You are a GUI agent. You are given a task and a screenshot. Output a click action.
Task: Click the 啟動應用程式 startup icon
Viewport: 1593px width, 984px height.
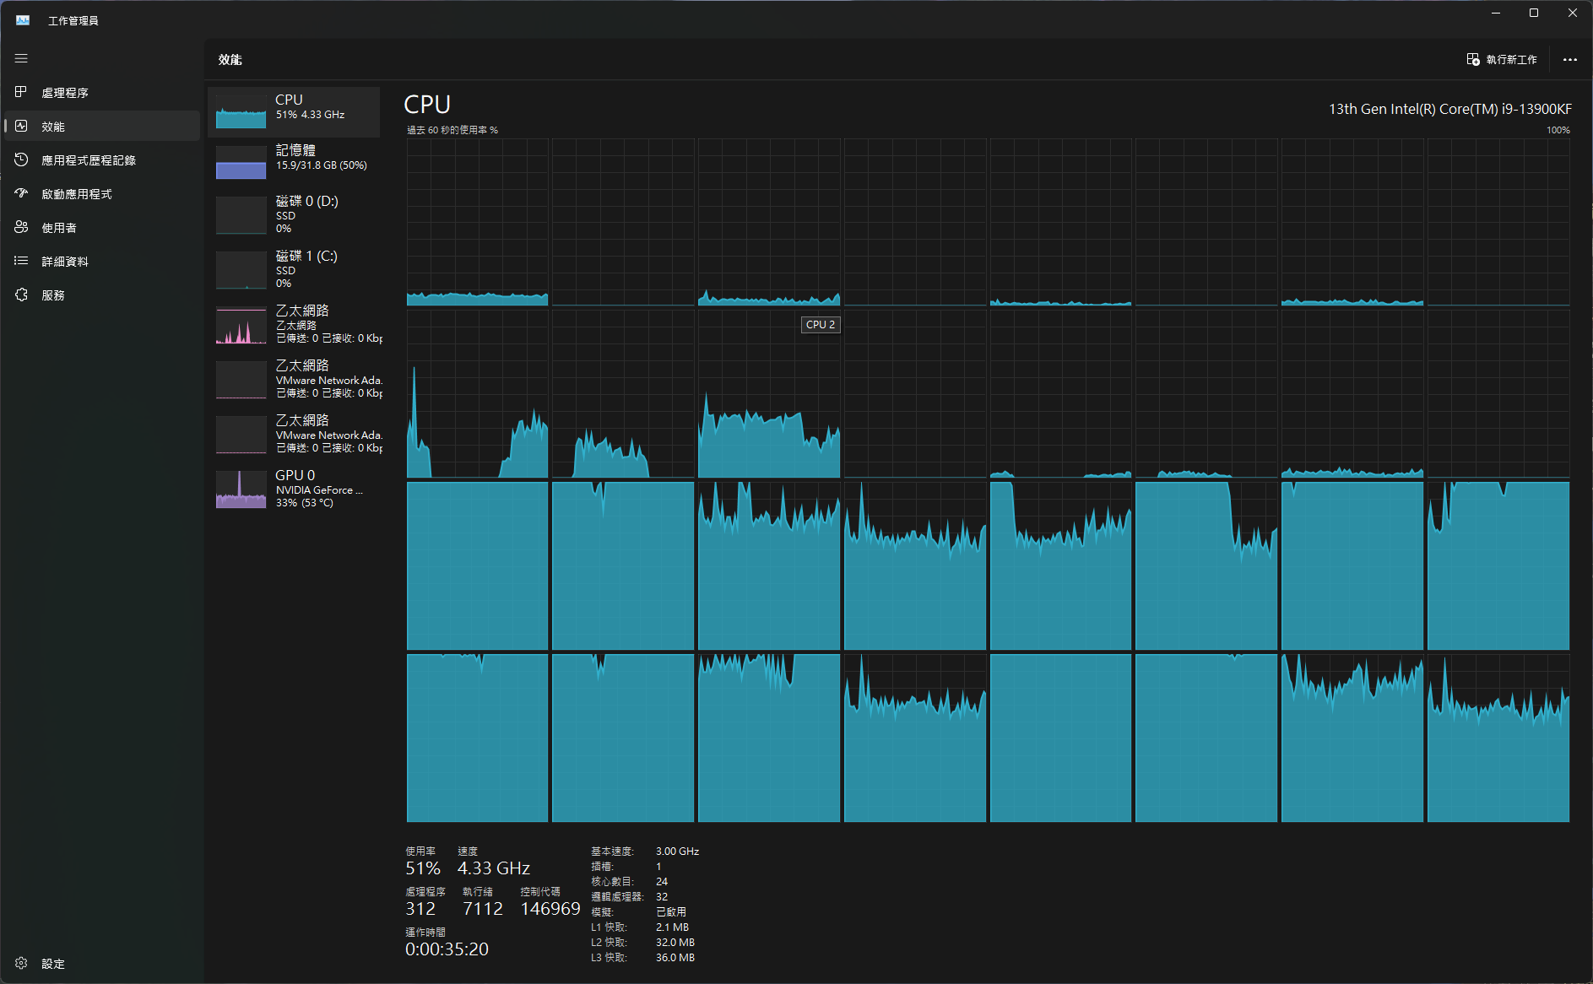click(21, 193)
